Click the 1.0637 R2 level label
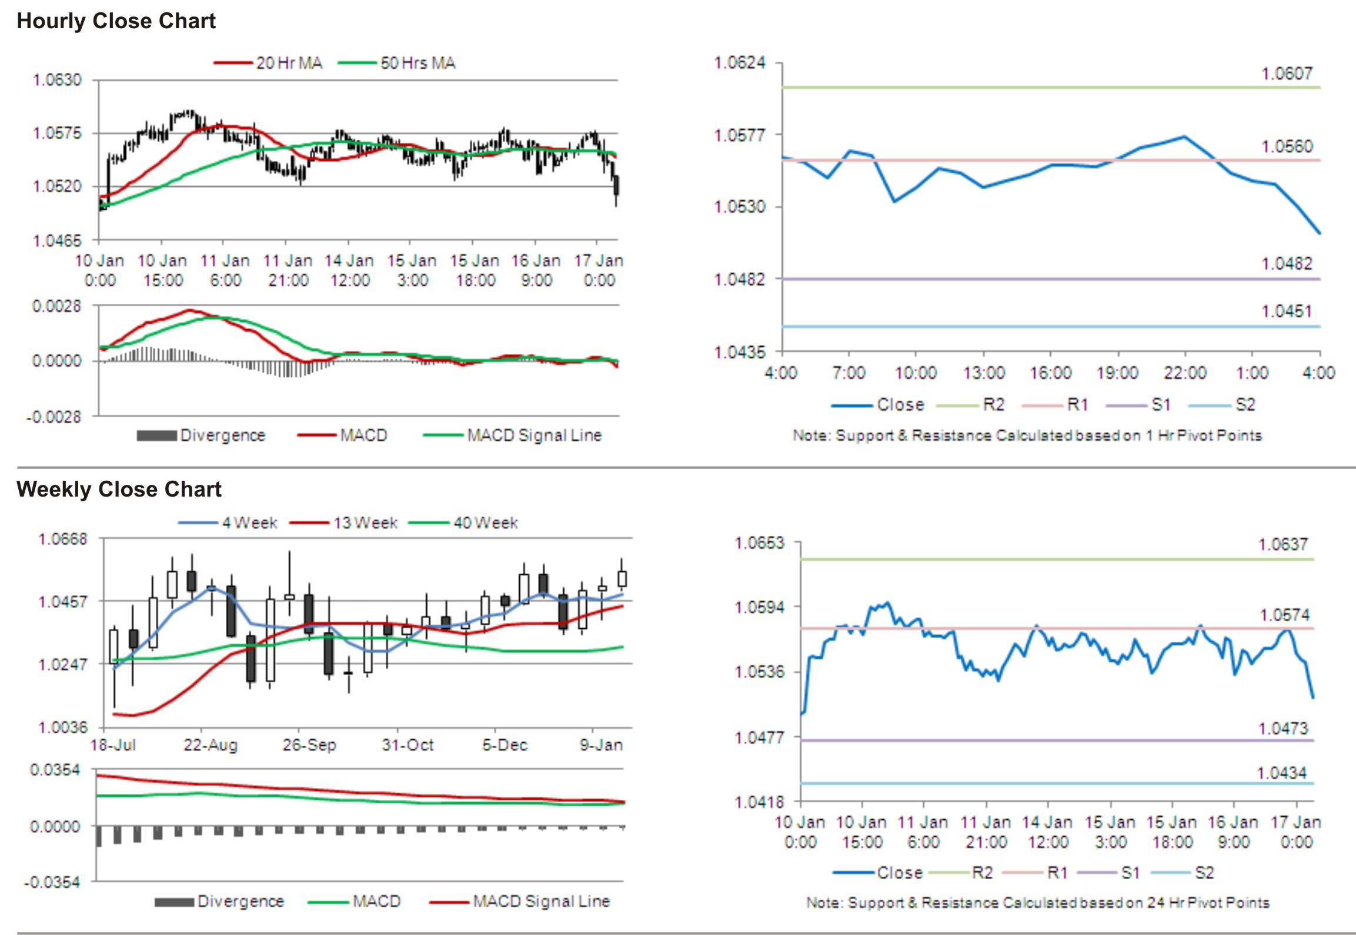The height and width of the screenshot is (935, 1356). 1282,544
